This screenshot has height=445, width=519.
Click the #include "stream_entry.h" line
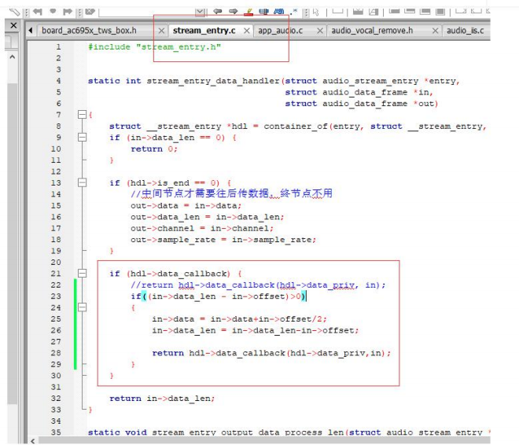click(154, 47)
